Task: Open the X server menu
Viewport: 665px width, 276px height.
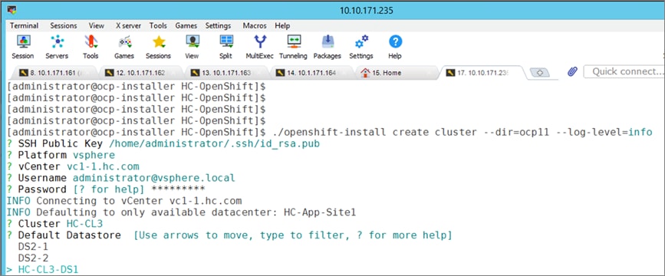Action: click(129, 25)
